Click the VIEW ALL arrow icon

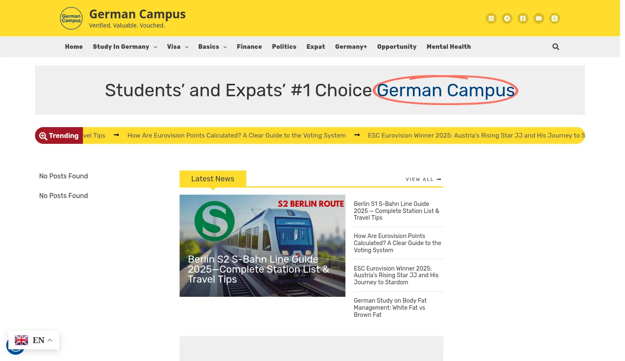[x=438, y=179]
